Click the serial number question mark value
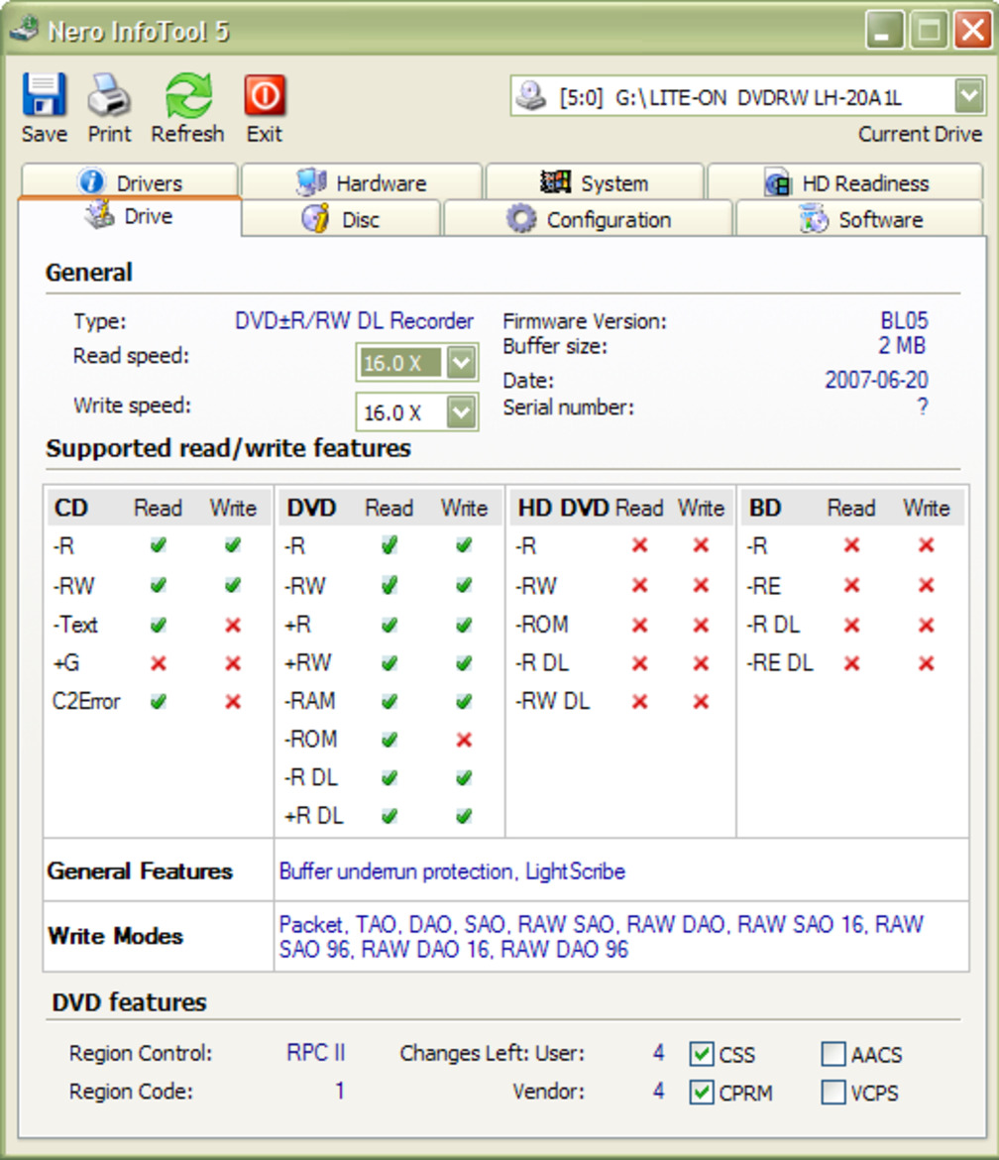 [922, 406]
